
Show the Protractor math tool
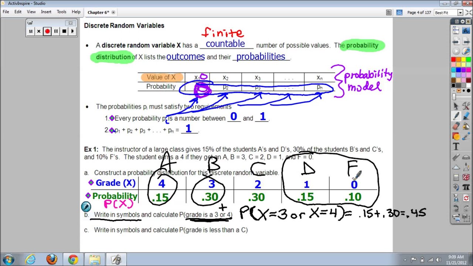point(466,157)
